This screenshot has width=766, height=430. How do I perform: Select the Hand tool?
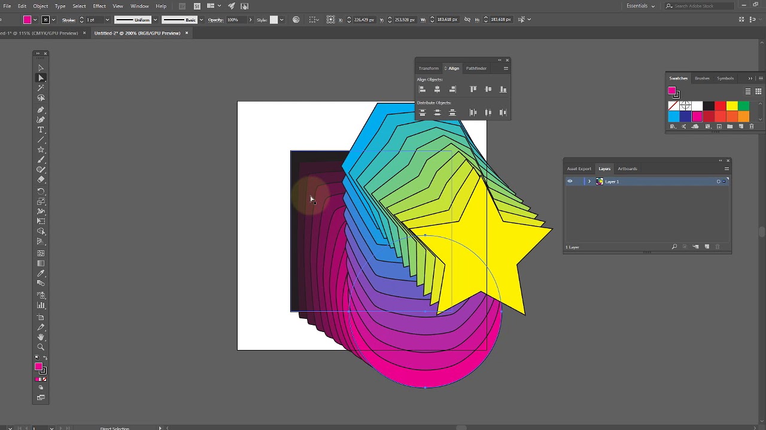tap(41, 337)
